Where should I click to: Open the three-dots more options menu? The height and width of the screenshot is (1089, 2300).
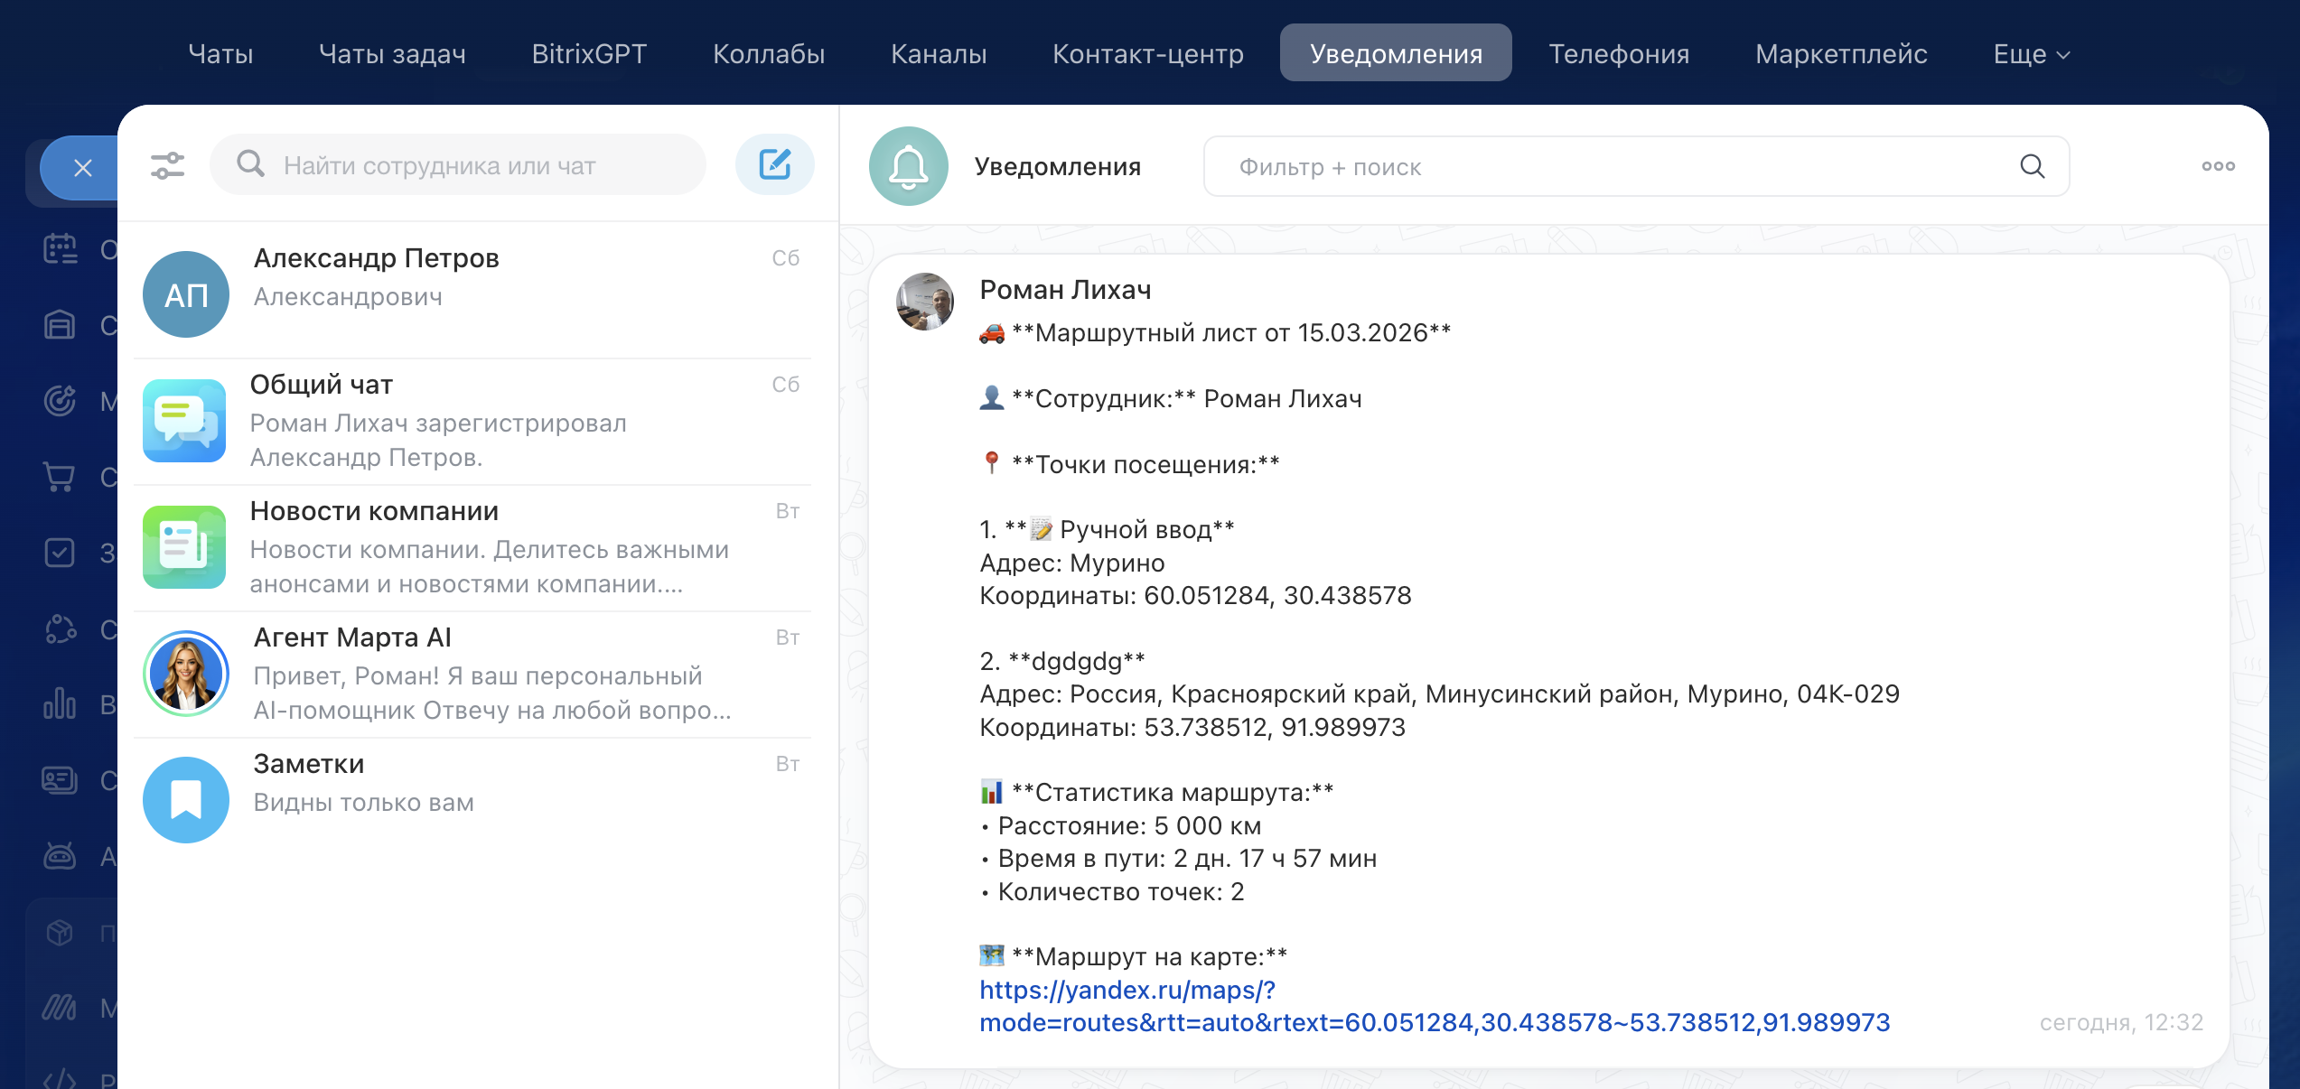click(2218, 166)
